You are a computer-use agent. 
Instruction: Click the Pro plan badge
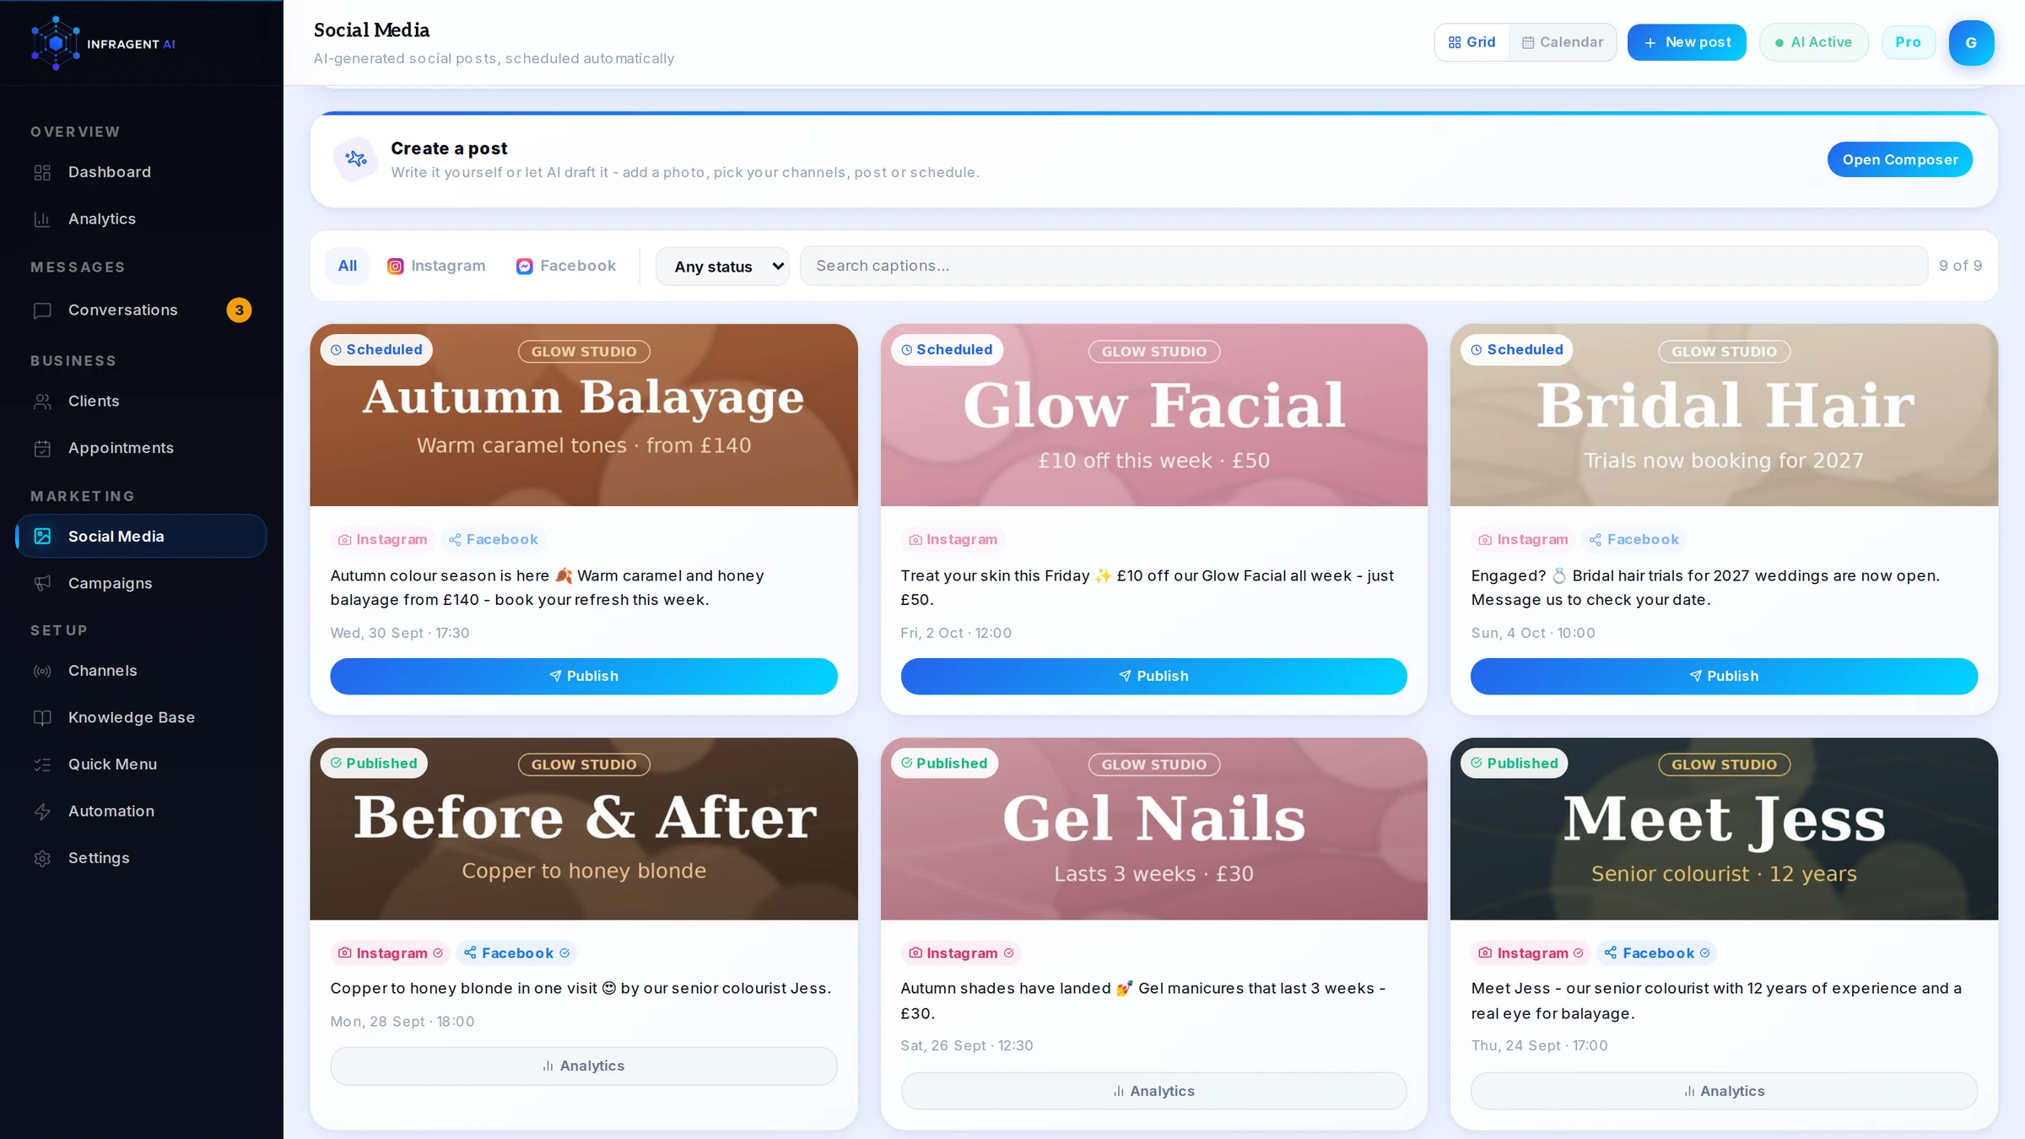click(x=1908, y=42)
